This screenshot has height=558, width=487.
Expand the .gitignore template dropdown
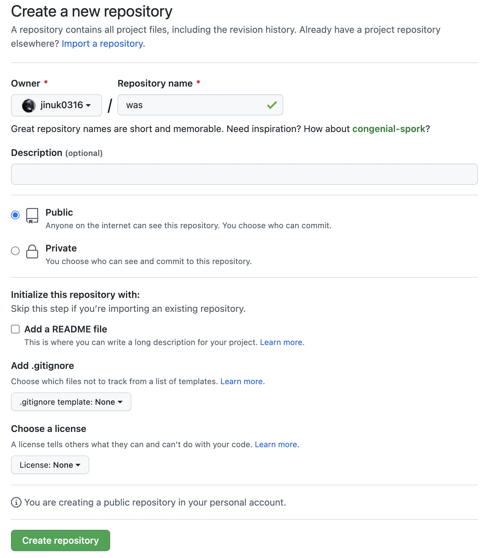pos(71,402)
